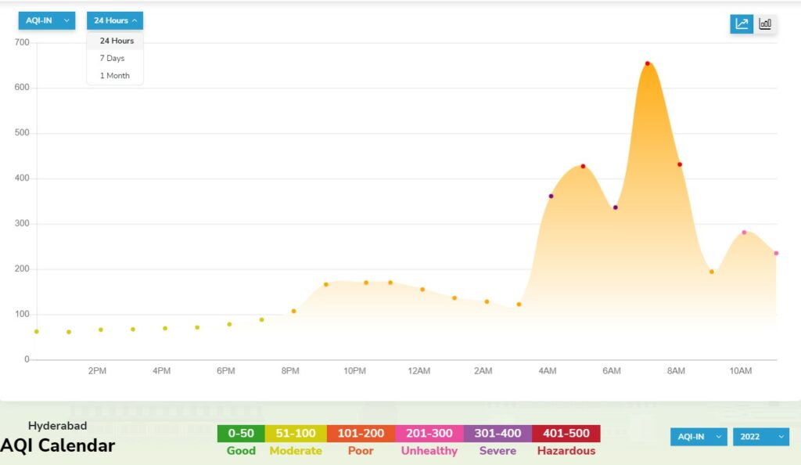Click the 'Hyderabad' heading text
Screen dimensions: 801x465
(x=57, y=426)
